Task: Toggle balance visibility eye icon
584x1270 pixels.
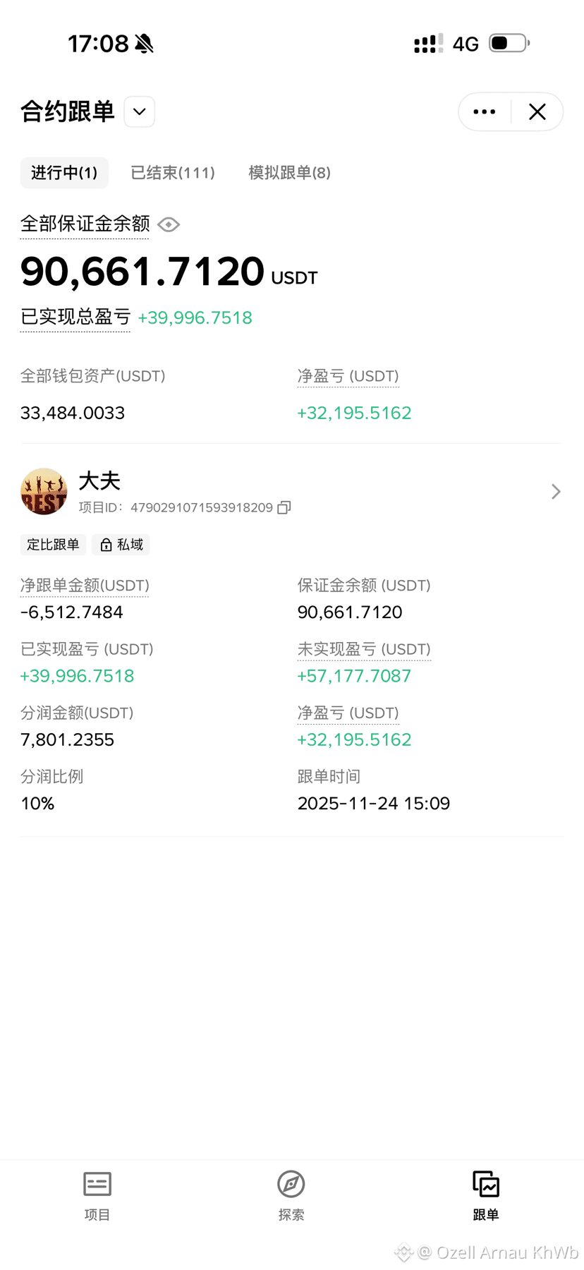Action: (x=169, y=224)
